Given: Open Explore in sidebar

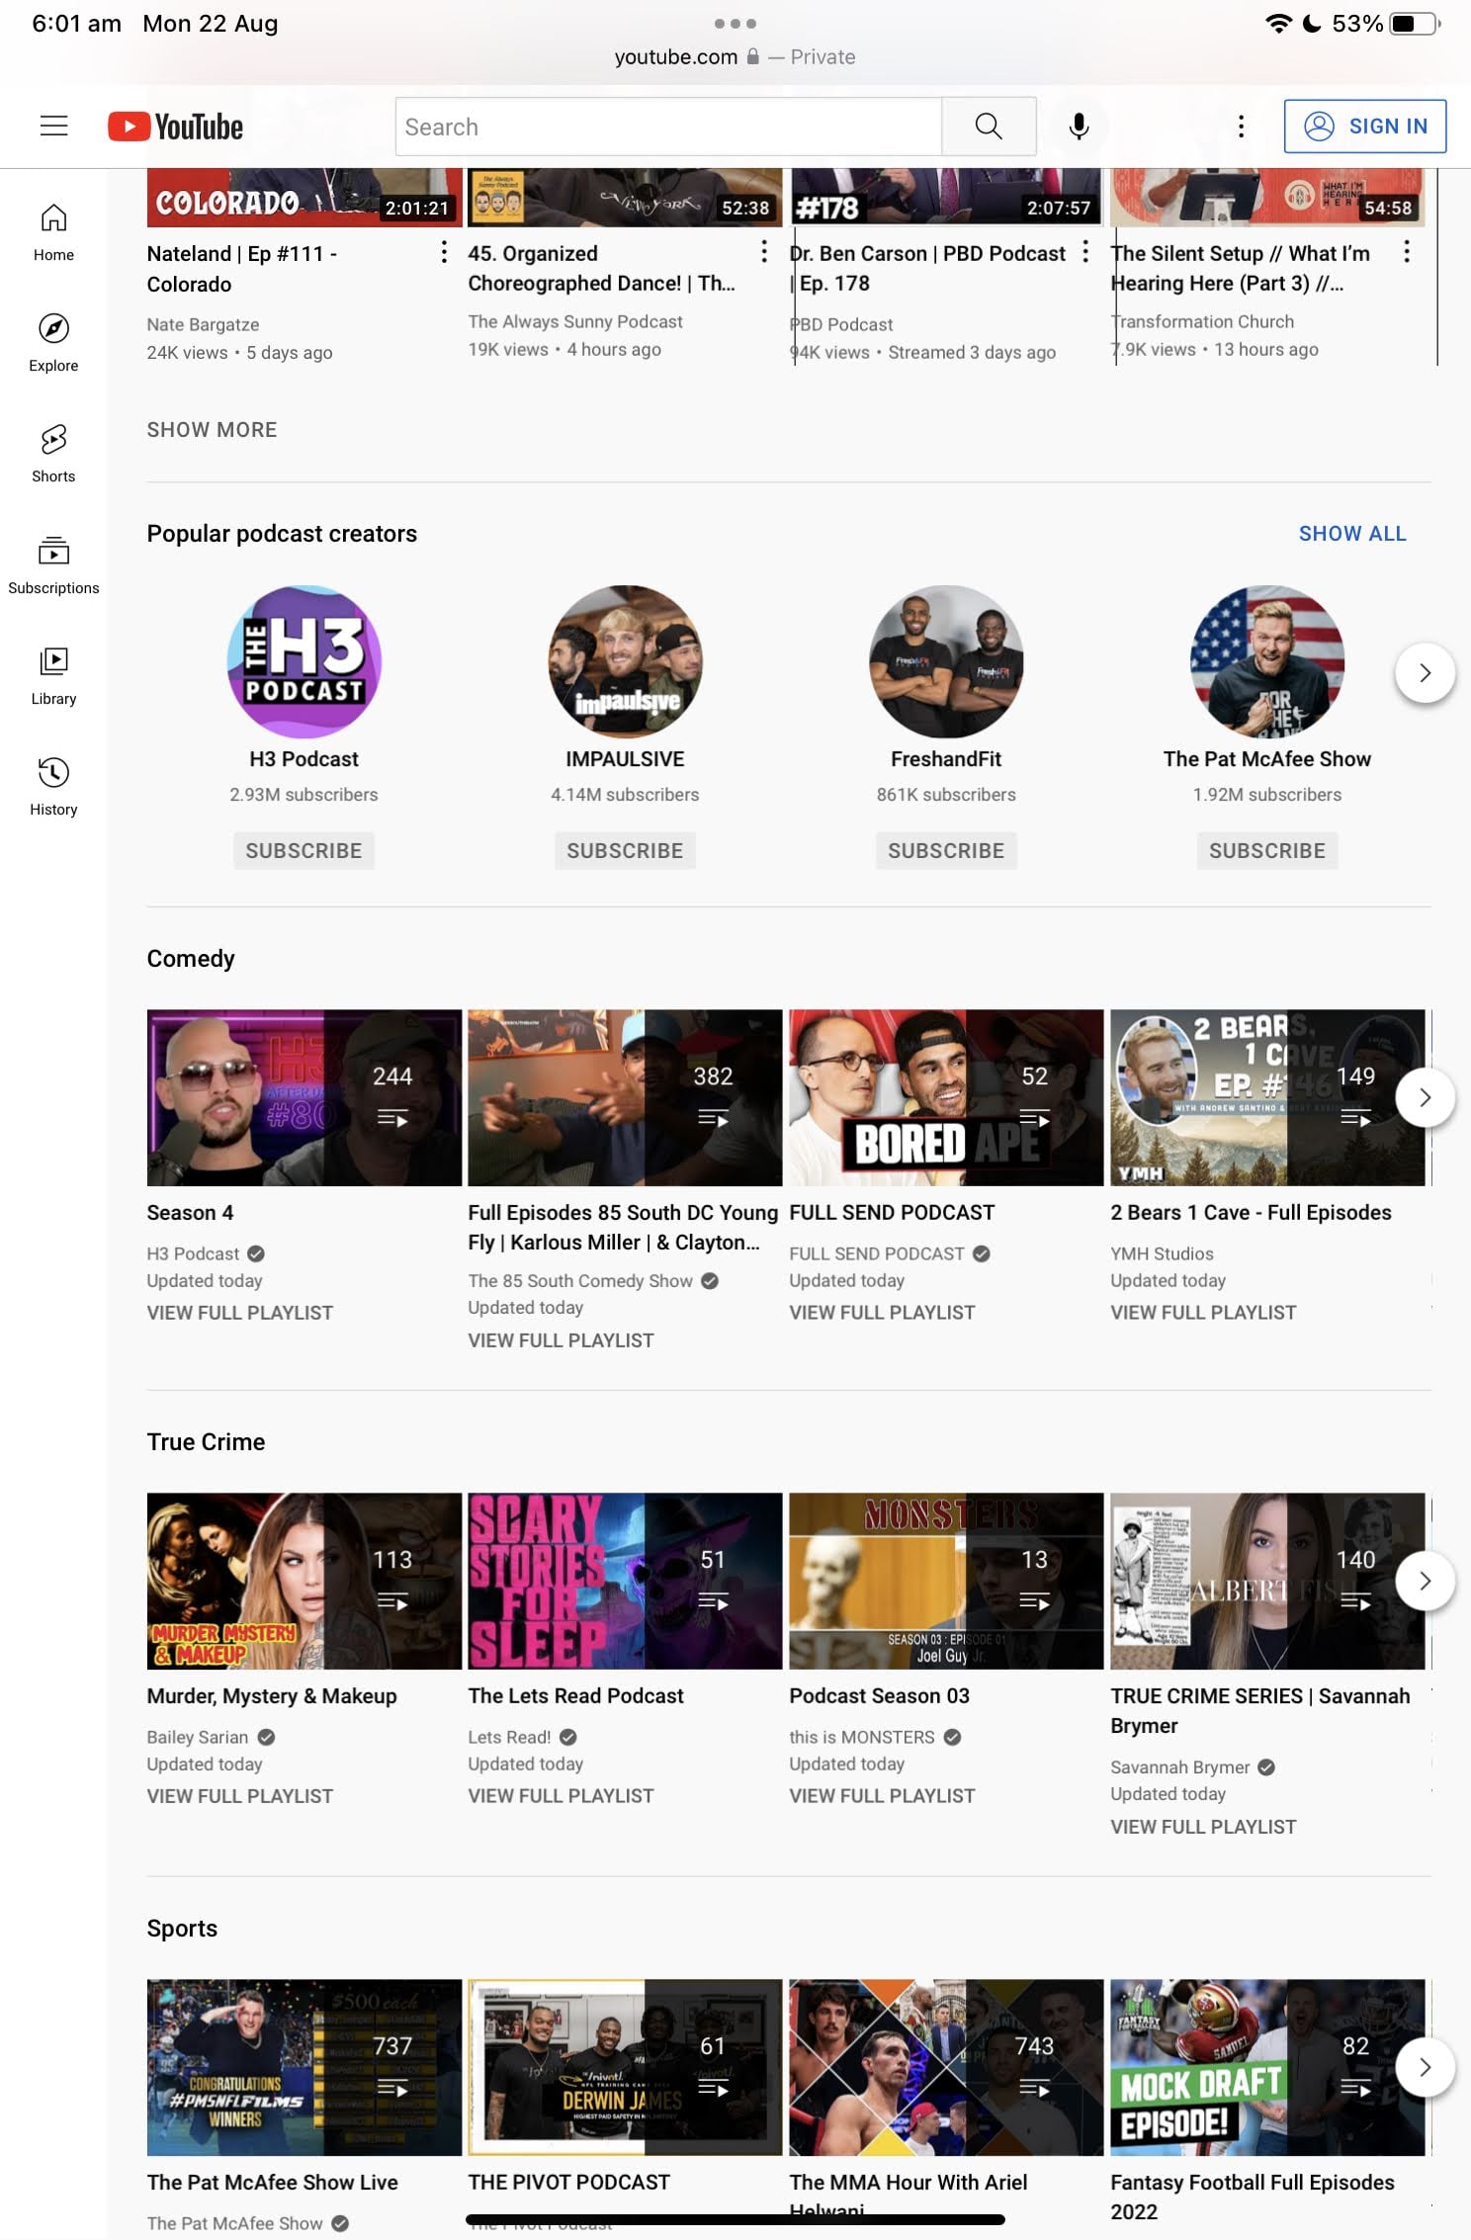Looking at the screenshot, I should [x=53, y=343].
